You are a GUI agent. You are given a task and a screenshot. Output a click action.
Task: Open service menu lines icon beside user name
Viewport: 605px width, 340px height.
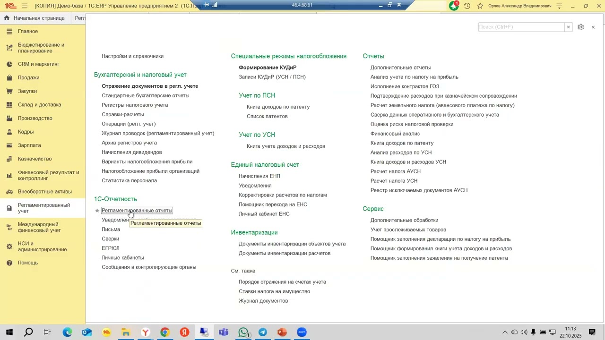560,6
